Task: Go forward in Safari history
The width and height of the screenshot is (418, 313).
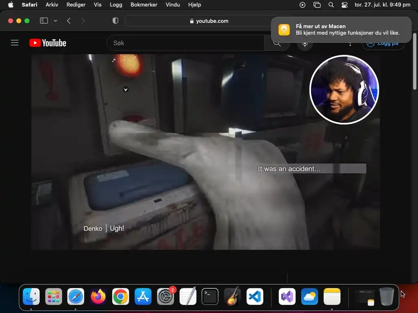Action: point(83,21)
